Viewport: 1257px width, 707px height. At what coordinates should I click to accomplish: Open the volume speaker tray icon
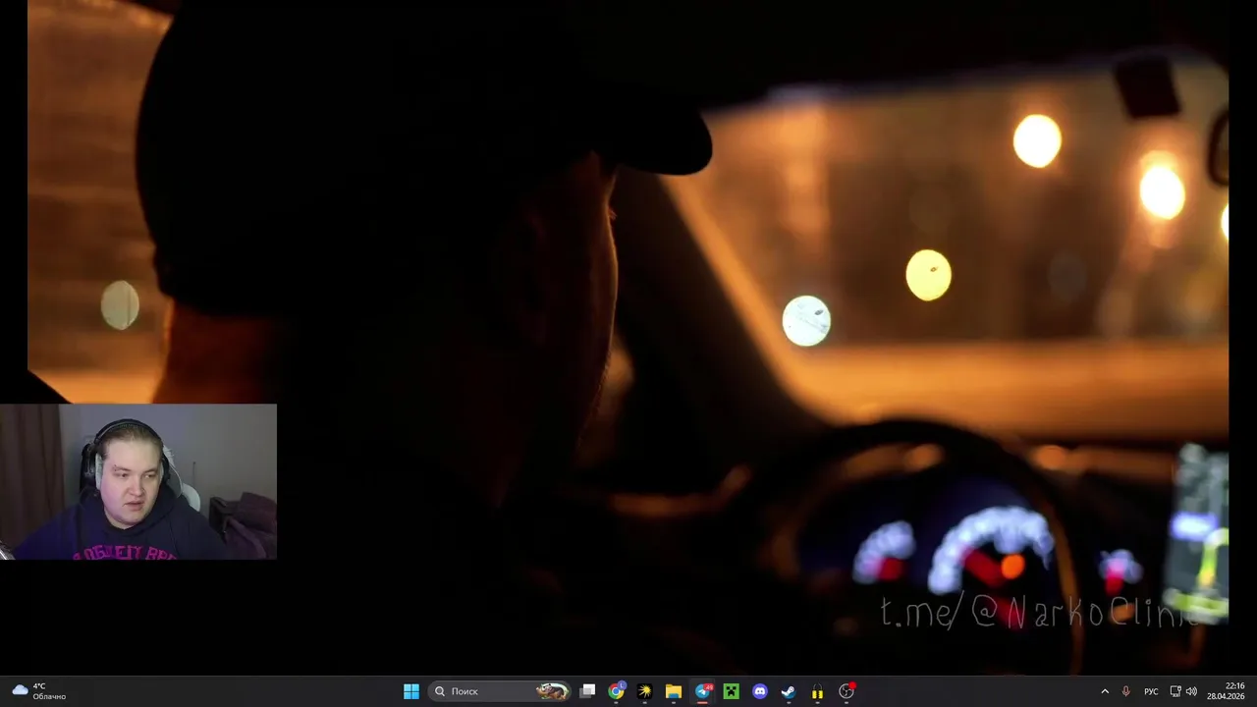pyautogui.click(x=1192, y=691)
